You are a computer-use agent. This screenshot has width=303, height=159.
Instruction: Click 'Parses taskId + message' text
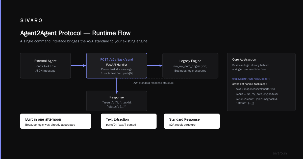(117, 69)
